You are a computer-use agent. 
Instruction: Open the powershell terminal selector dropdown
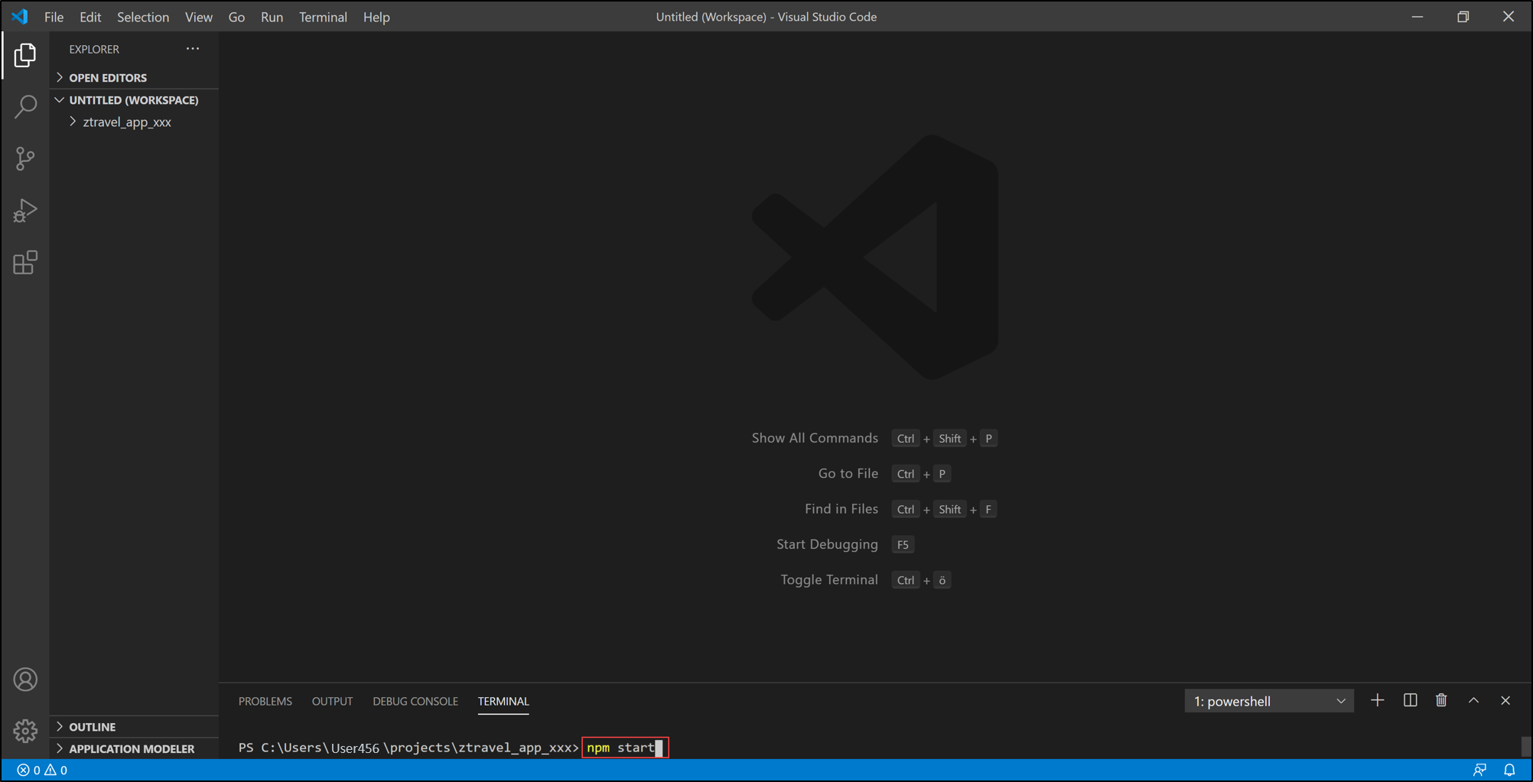[x=1269, y=701]
